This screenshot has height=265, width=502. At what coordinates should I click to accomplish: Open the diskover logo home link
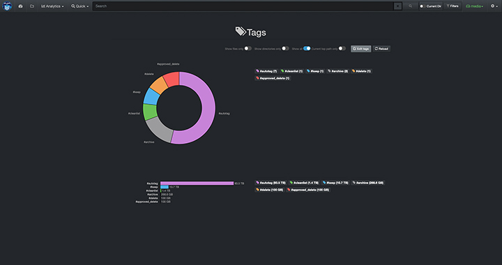(x=7, y=6)
